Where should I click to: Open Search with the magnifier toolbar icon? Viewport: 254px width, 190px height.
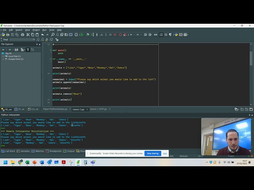pos(53,35)
